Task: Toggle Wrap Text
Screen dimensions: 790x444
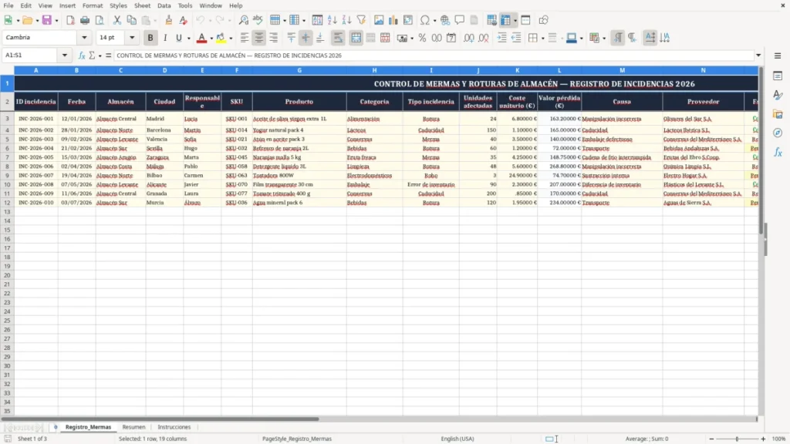Action: tap(338, 38)
